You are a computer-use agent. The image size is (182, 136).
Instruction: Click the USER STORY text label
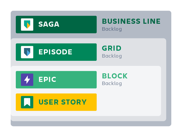62,102
